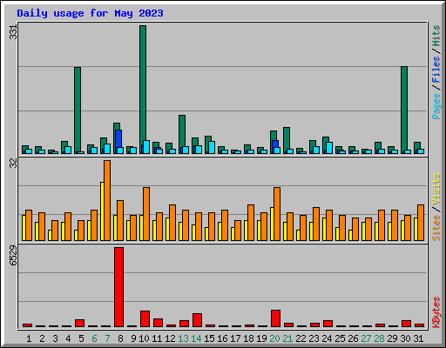Viewport: 446px width, 348px height.
Task: Click the blue Files bar on day 8
Action: click(118, 138)
